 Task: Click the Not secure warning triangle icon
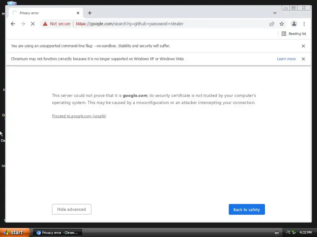pyautogui.click(x=45, y=24)
